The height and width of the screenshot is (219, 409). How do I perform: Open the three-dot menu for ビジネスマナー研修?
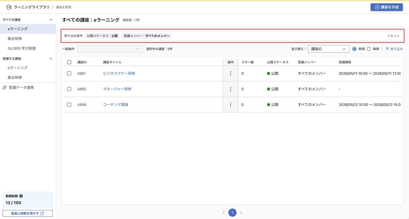tap(231, 73)
